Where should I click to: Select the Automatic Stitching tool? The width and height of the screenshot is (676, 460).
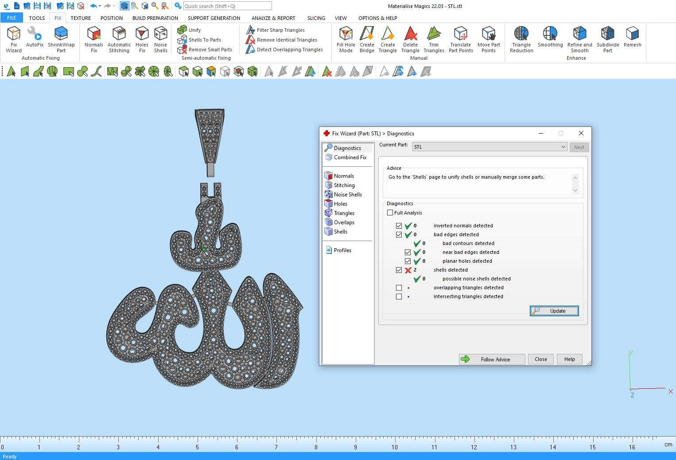point(119,39)
